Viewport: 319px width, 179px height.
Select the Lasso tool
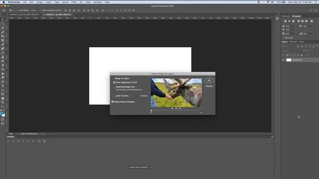[x=2, y=28]
